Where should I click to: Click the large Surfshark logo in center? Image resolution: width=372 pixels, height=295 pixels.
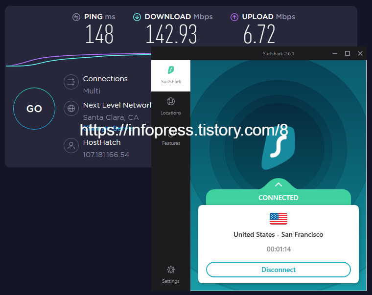tap(279, 148)
